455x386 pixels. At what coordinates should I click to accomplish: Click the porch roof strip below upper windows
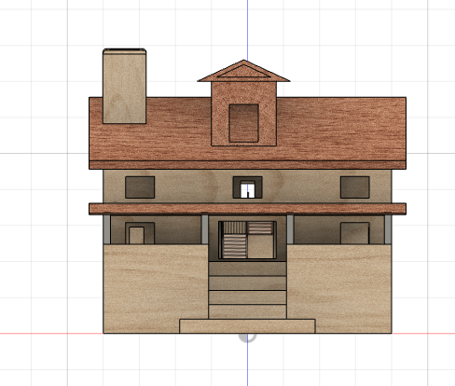click(247, 209)
